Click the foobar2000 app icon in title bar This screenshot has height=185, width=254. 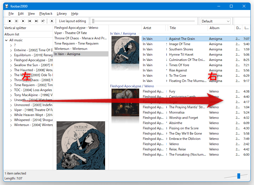[7, 6]
